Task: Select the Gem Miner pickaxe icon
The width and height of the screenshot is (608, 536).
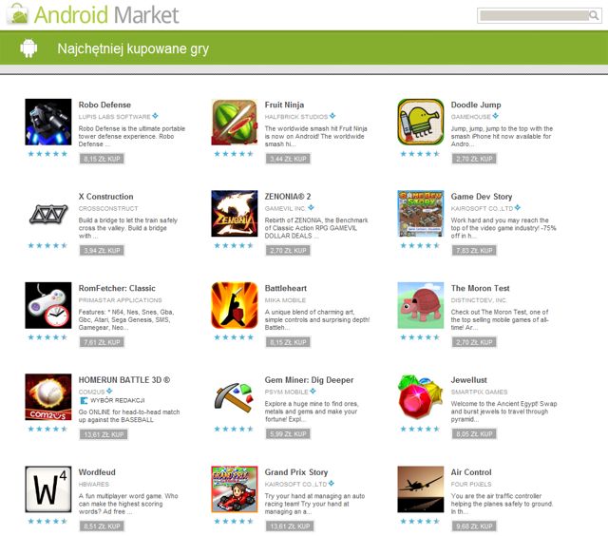Action: [235, 397]
